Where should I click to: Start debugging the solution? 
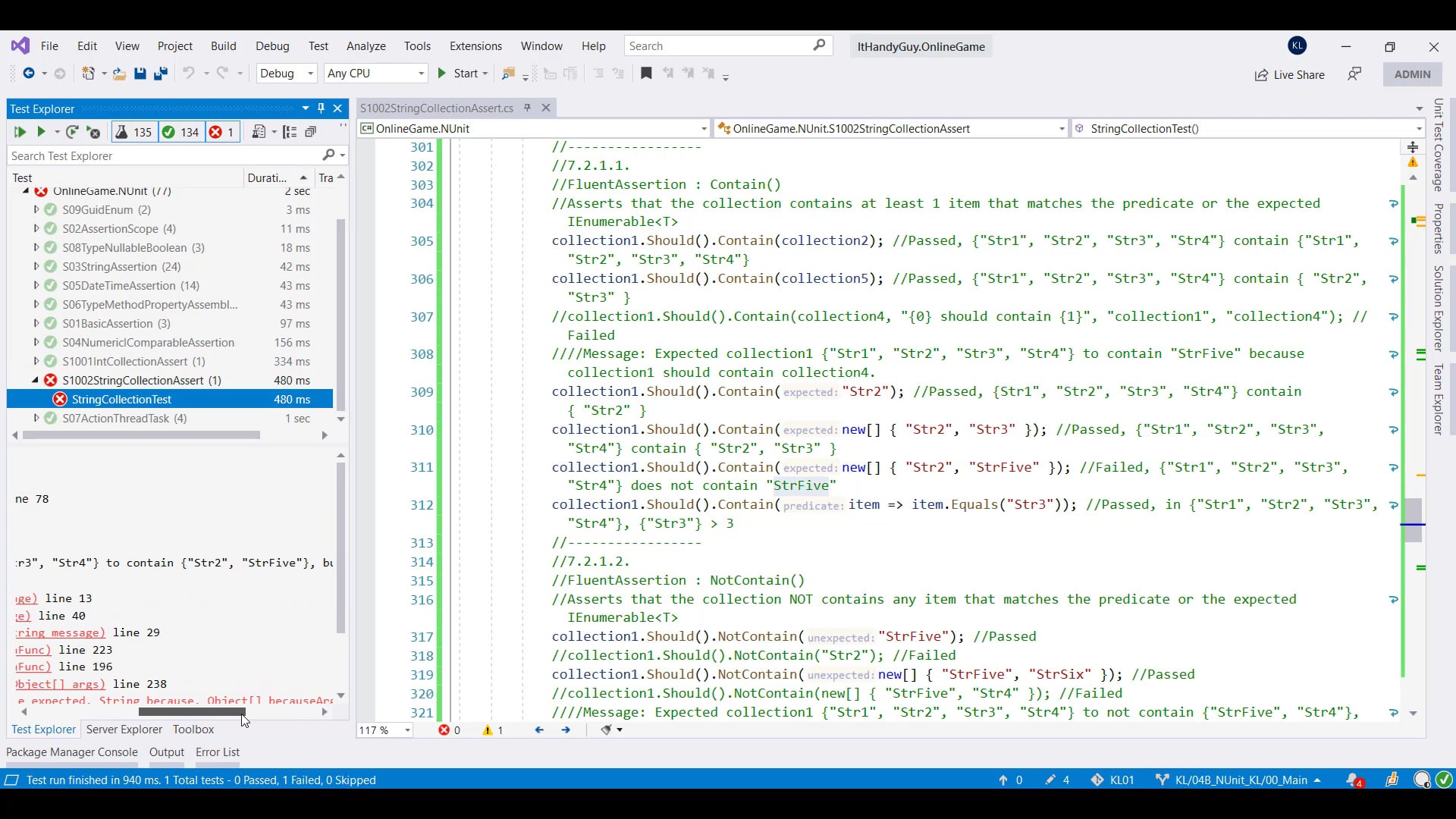[461, 74]
